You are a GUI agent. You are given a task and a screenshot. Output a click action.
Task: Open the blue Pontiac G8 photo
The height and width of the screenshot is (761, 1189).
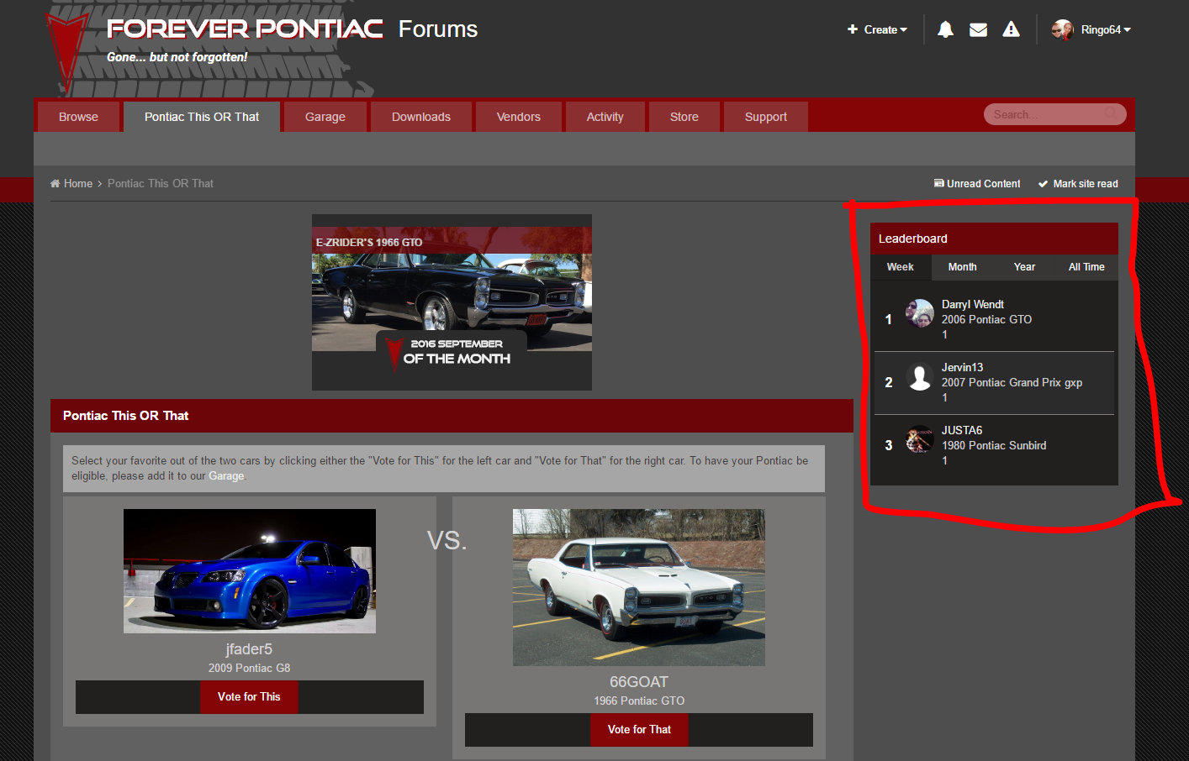pyautogui.click(x=250, y=571)
